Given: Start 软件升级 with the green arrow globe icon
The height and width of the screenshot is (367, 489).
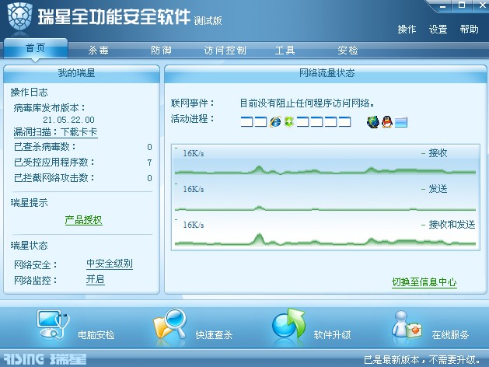Looking at the screenshot, I should click(x=288, y=324).
